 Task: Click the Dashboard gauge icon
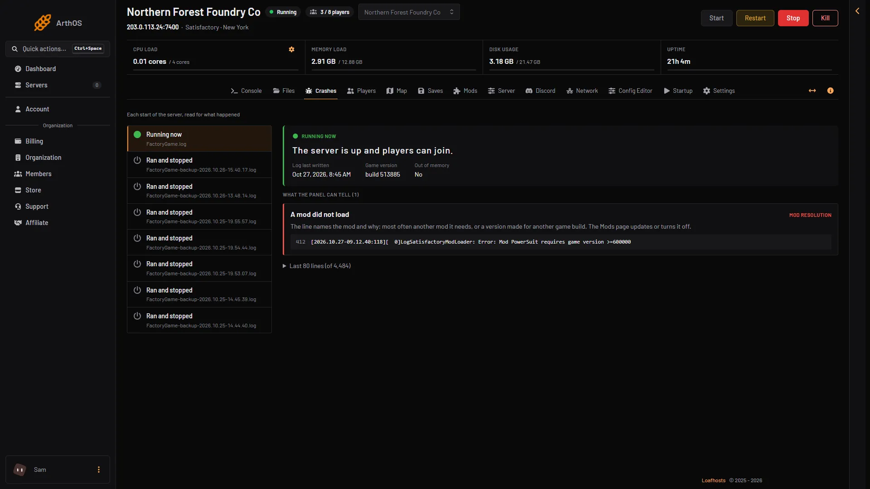[18, 69]
